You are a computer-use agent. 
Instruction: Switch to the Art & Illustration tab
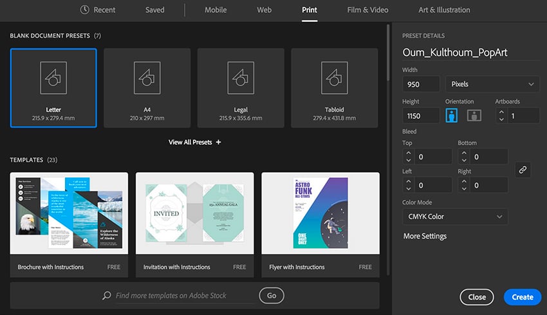point(444,10)
